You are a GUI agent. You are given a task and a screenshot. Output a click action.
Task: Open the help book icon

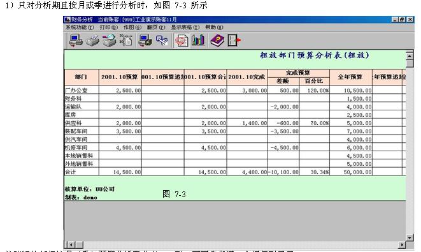(x=217, y=41)
